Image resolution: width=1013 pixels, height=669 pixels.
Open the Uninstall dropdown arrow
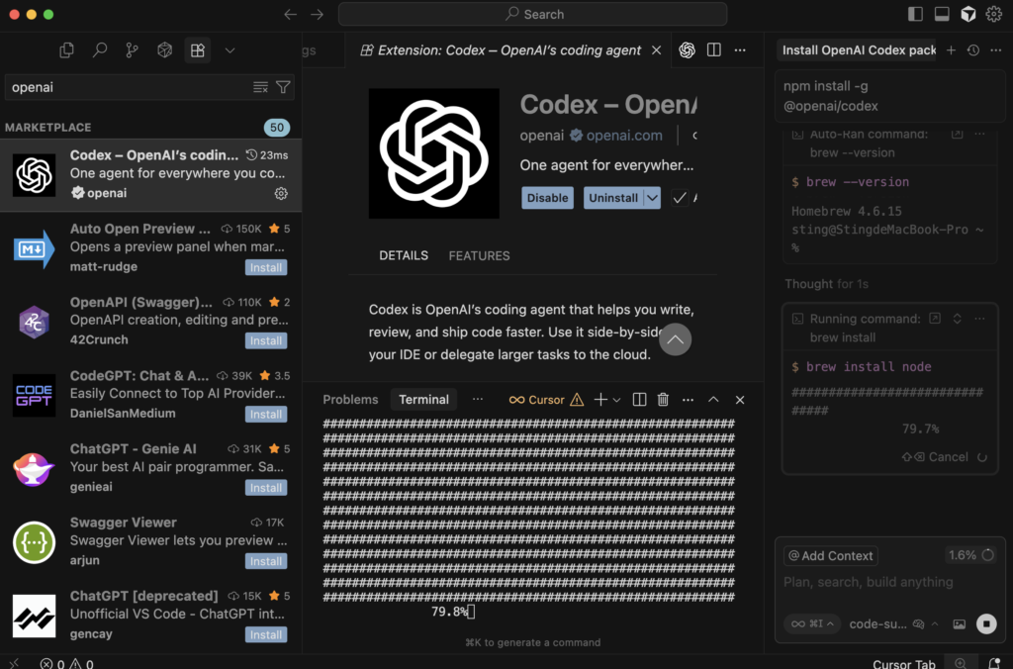pos(652,198)
